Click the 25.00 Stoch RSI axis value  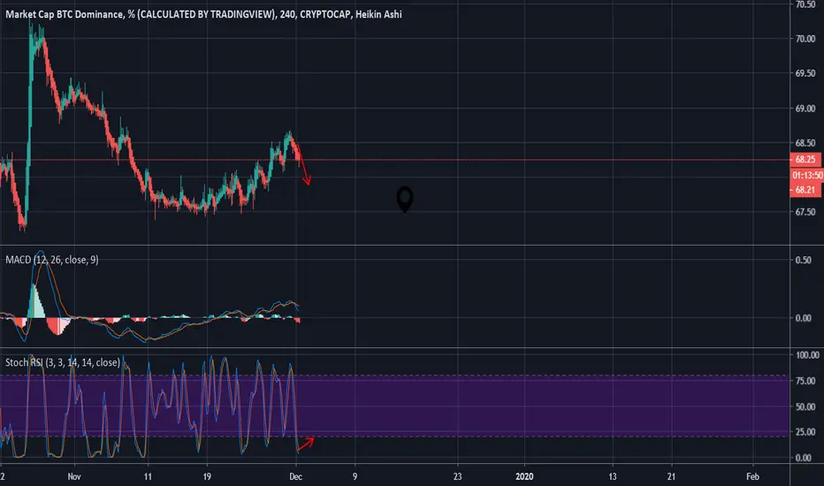805,432
